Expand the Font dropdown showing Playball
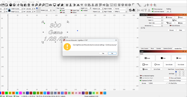187x97 pixels. tap(70, 8)
